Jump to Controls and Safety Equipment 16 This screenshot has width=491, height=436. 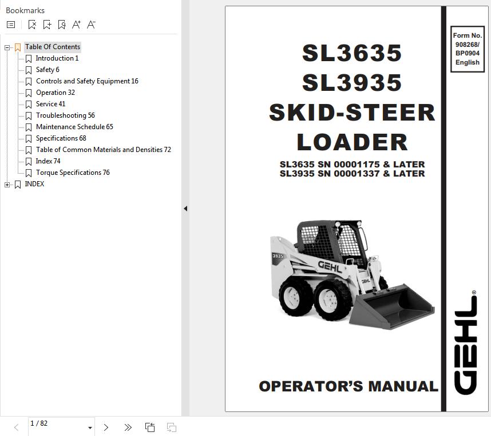pos(87,81)
